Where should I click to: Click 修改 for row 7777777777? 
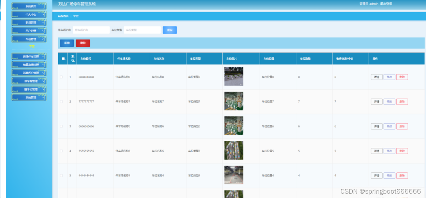390,102
